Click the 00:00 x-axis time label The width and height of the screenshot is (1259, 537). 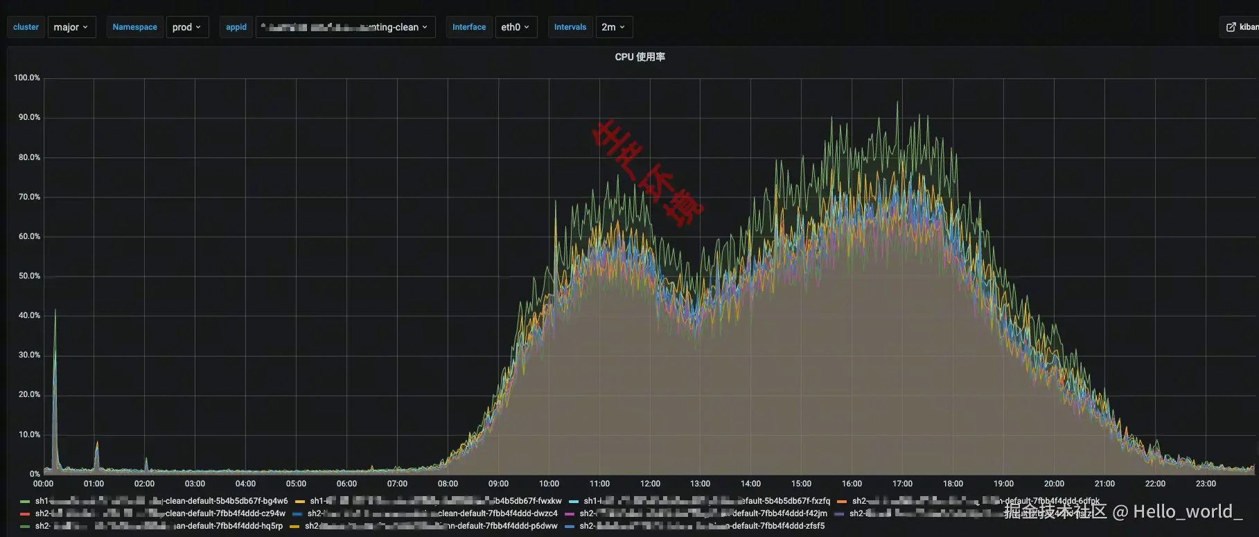pos(43,484)
